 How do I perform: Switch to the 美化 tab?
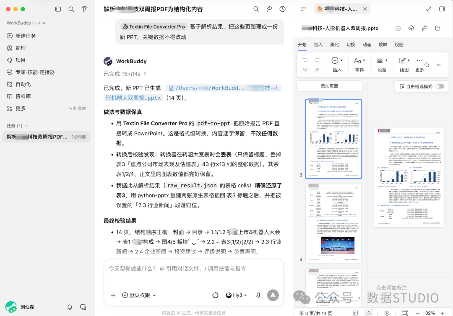335,44
